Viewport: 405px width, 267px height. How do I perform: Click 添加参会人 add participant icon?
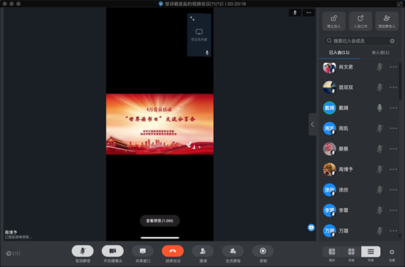point(387,21)
